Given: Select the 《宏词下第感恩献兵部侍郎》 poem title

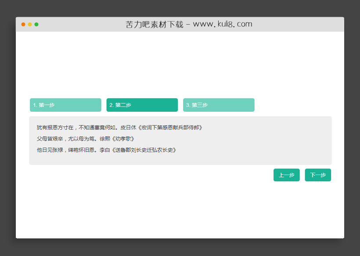Looking at the screenshot, I should [x=171, y=127].
